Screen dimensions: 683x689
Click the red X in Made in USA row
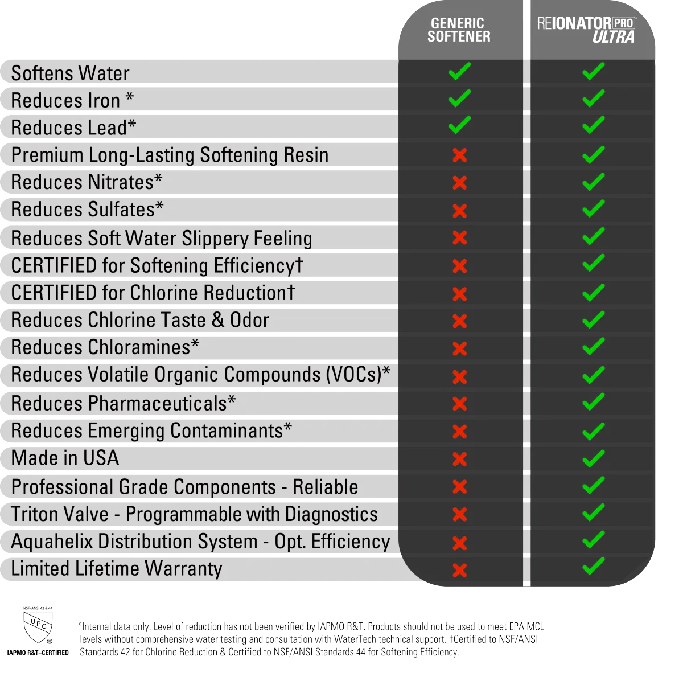pos(460,459)
